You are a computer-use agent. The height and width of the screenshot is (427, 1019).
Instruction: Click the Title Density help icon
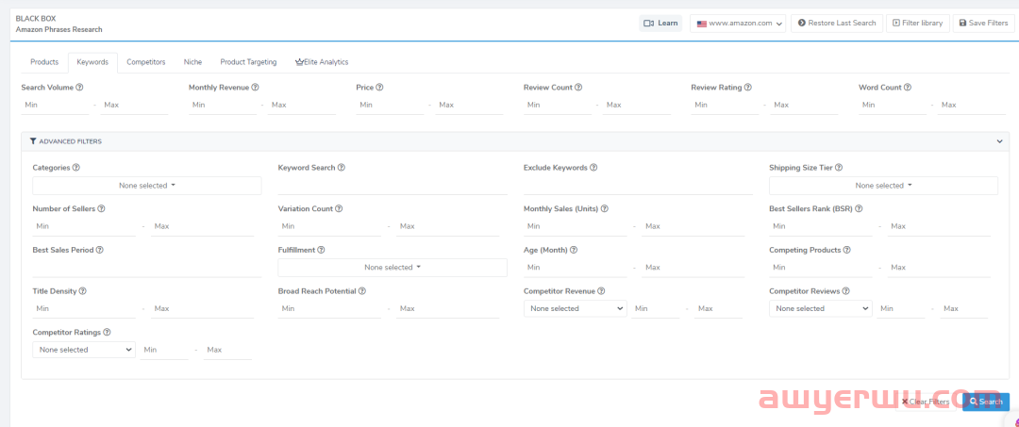coord(82,291)
